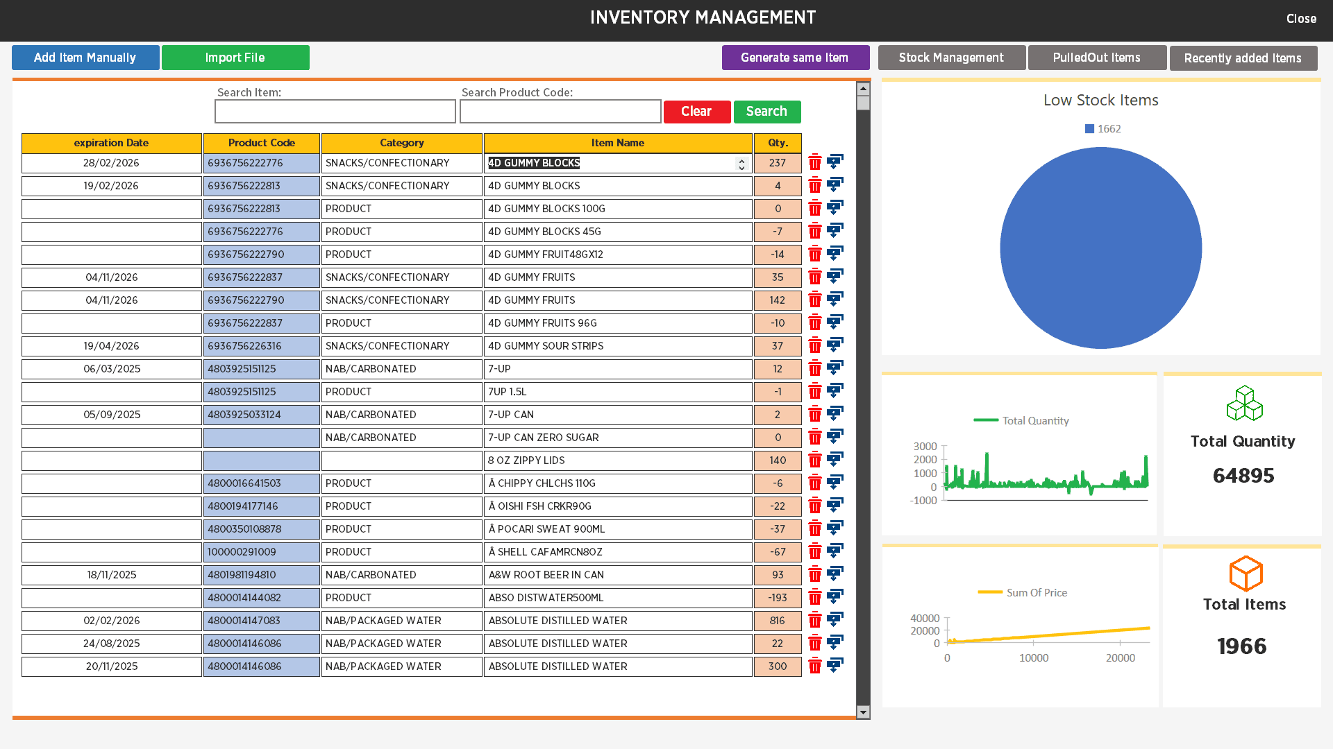Delete the CHIPPY CHLCHS 110G row
Image resolution: width=1333 pixels, height=749 pixels.
click(x=815, y=483)
